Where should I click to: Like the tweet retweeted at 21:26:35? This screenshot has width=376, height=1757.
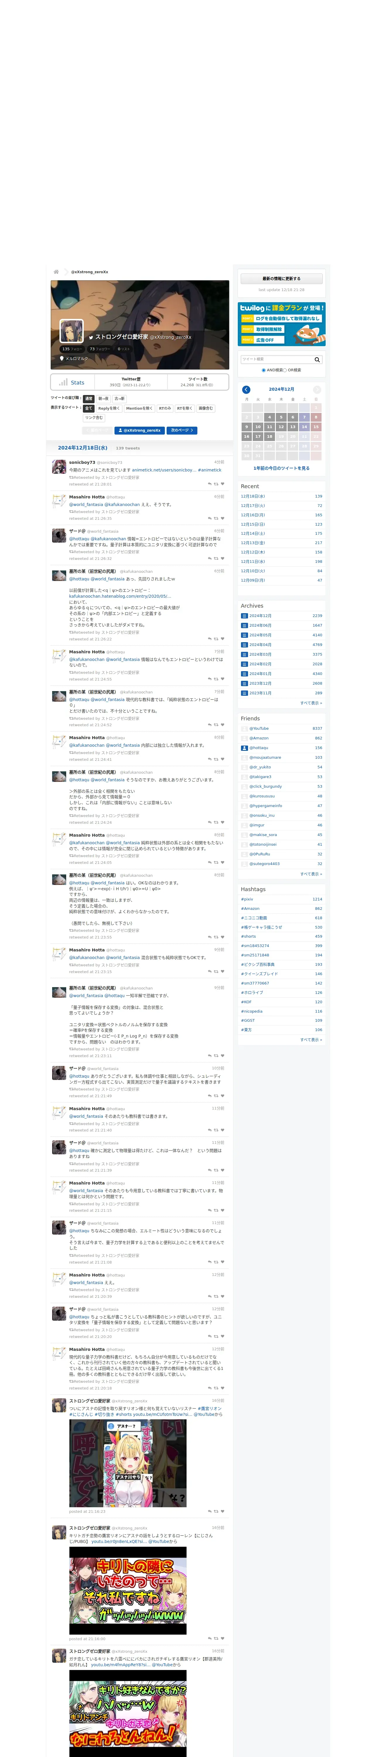click(x=223, y=518)
